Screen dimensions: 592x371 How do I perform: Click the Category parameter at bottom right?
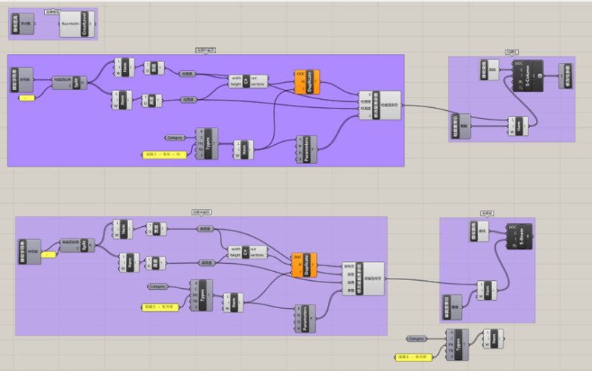coord(416,338)
